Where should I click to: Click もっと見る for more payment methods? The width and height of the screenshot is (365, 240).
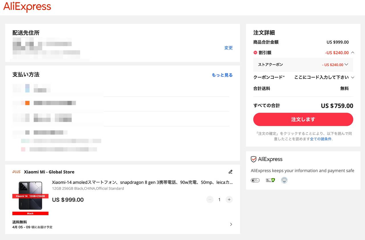pyautogui.click(x=222, y=75)
